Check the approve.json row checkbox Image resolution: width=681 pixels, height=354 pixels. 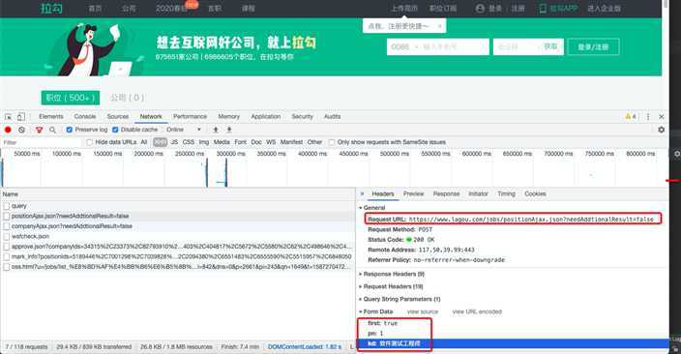click(7, 247)
